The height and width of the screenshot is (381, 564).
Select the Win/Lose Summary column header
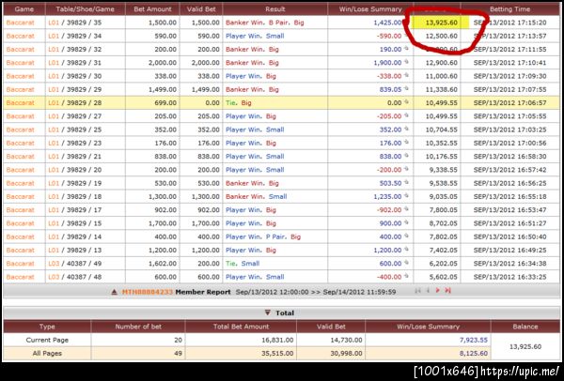coord(370,9)
